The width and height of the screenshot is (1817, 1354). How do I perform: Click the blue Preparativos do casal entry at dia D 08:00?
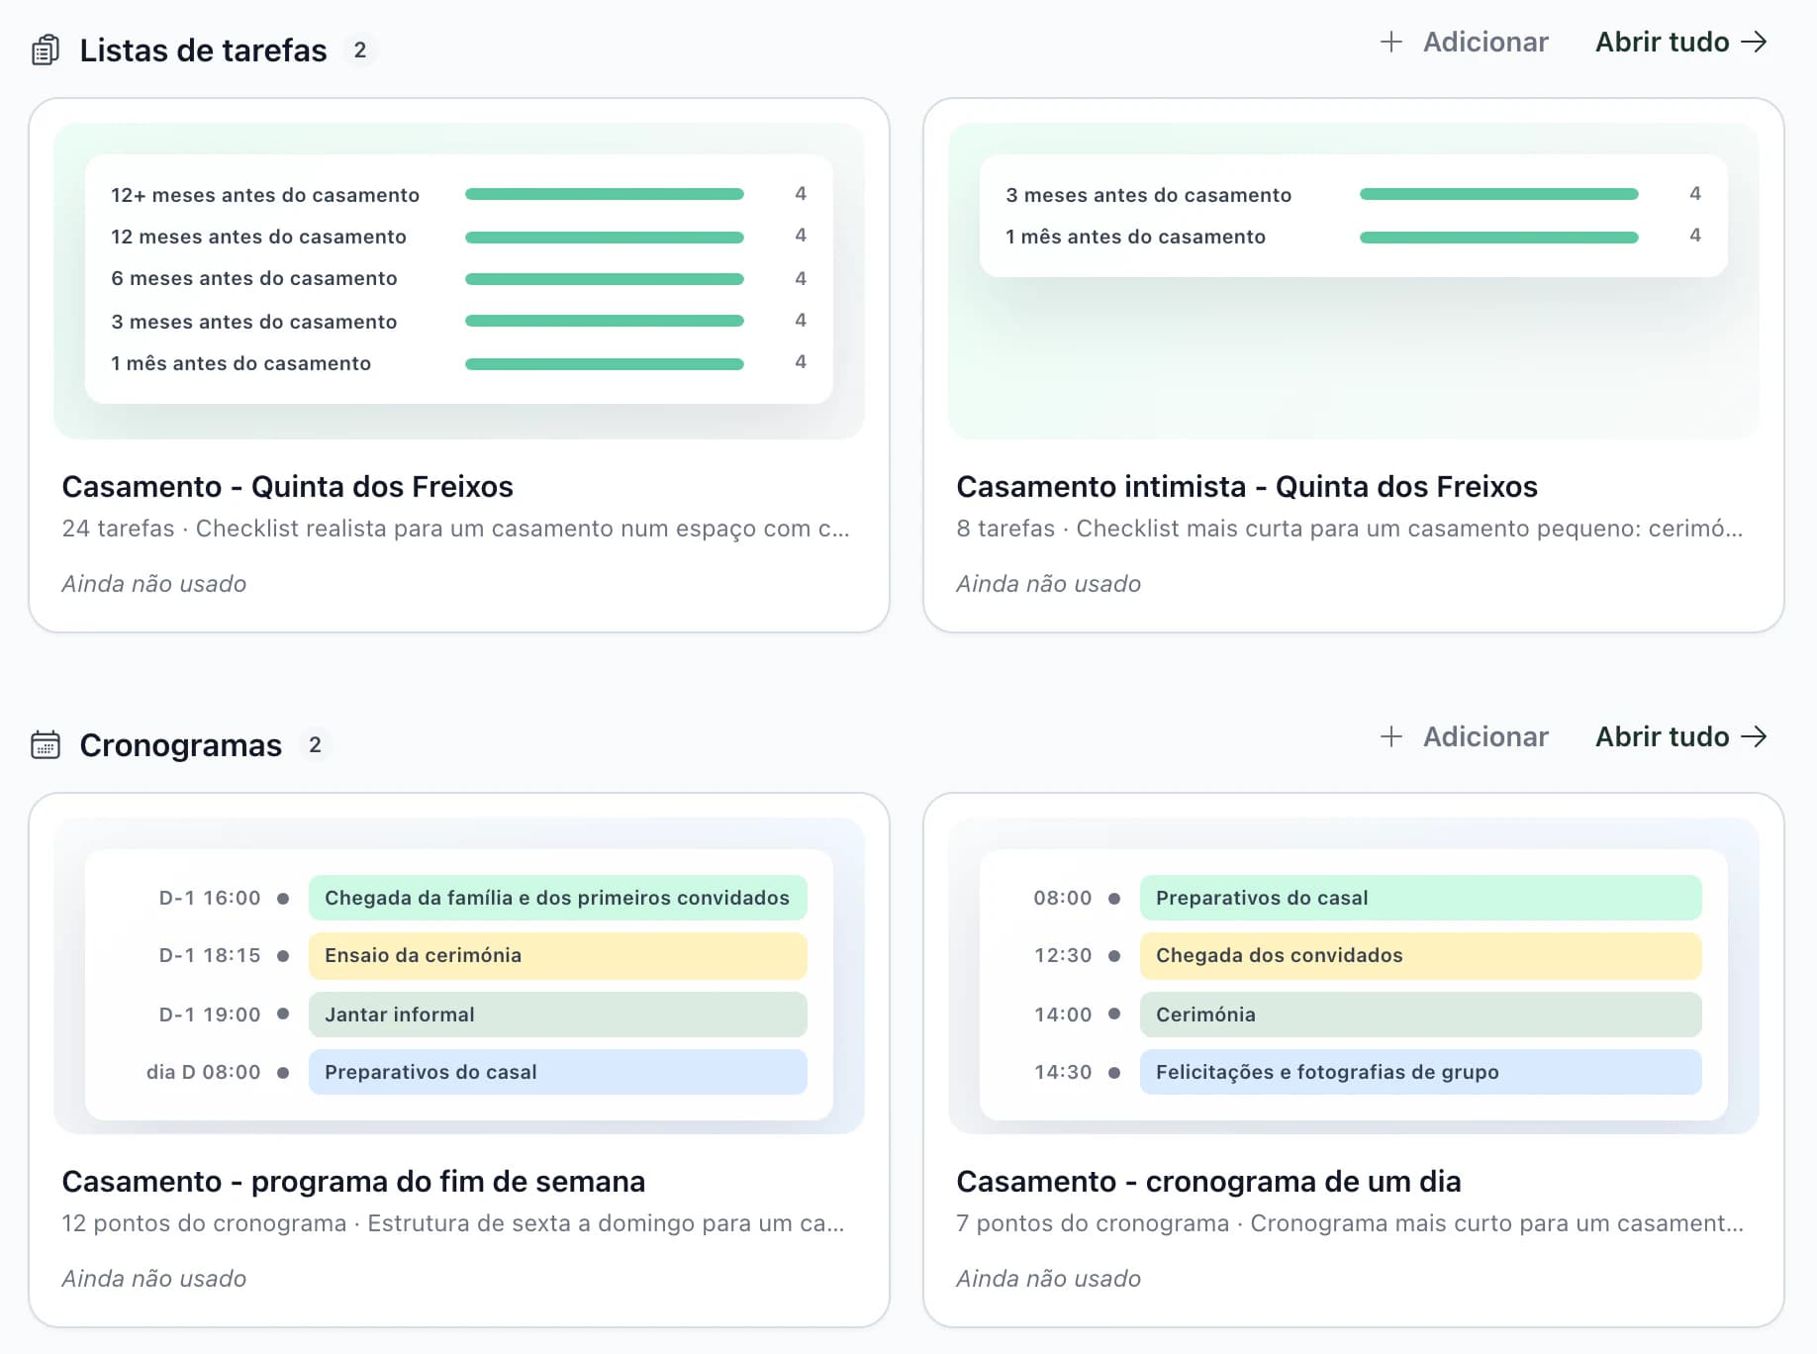click(x=557, y=1072)
